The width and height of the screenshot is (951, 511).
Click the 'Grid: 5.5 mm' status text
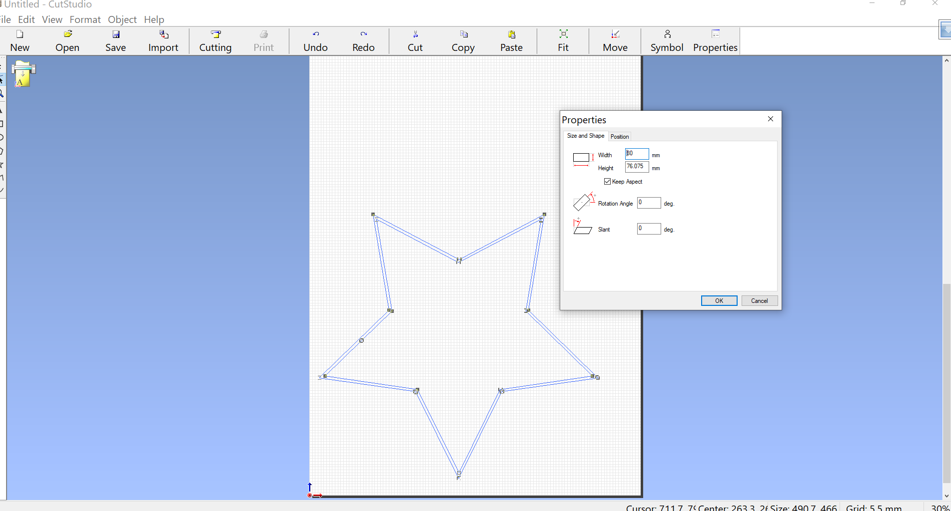pos(874,508)
